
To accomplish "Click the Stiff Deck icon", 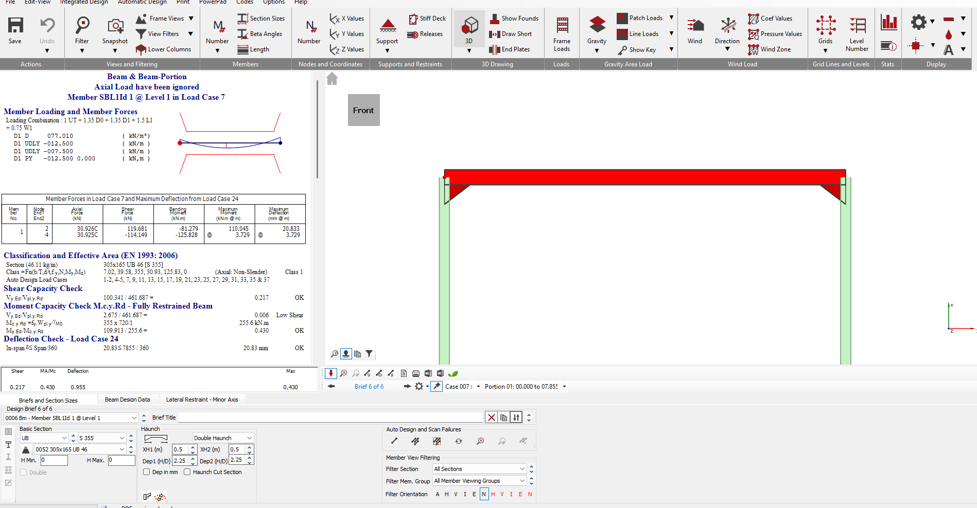I will click(413, 19).
